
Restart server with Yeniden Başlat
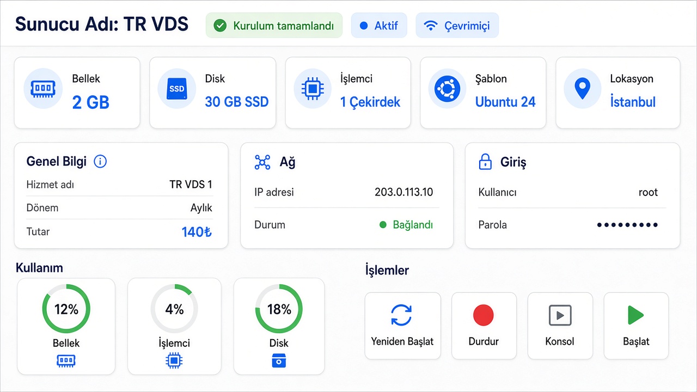click(402, 326)
